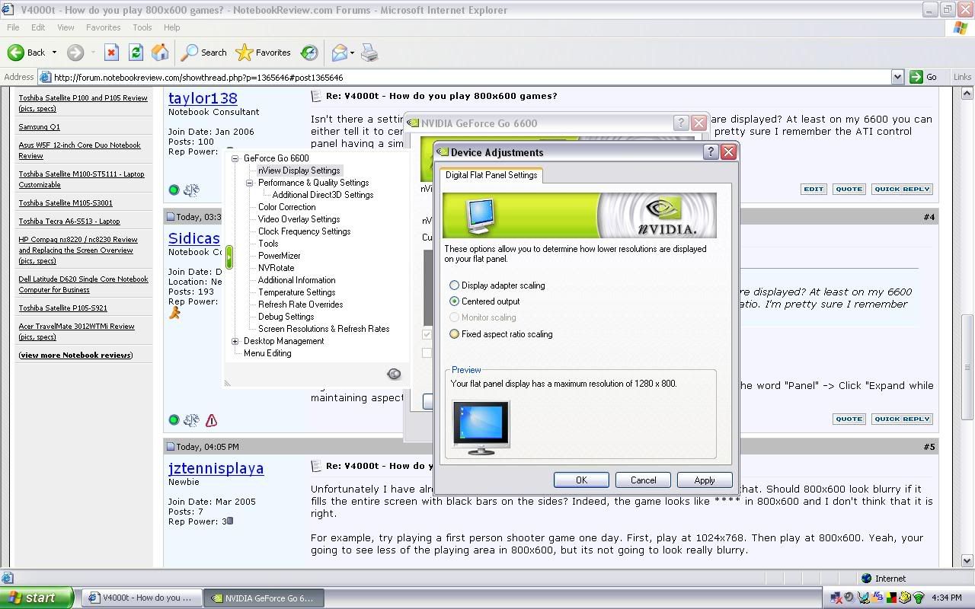The image size is (975, 609).
Task: Click the flat panel preview monitor image
Action: (481, 428)
